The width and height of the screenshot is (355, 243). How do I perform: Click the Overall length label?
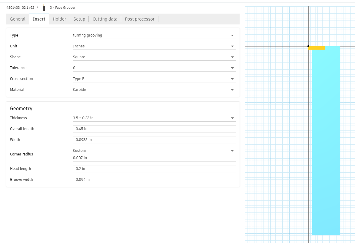point(22,129)
